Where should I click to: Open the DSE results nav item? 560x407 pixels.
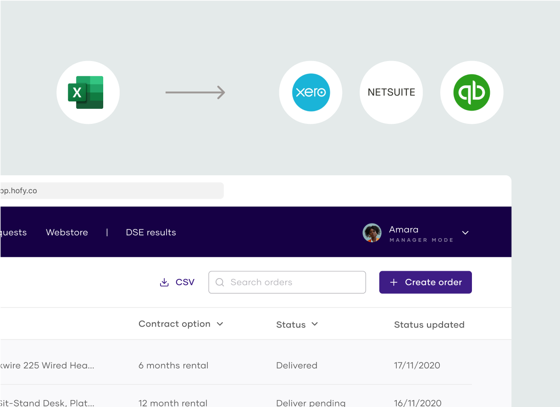[151, 232]
